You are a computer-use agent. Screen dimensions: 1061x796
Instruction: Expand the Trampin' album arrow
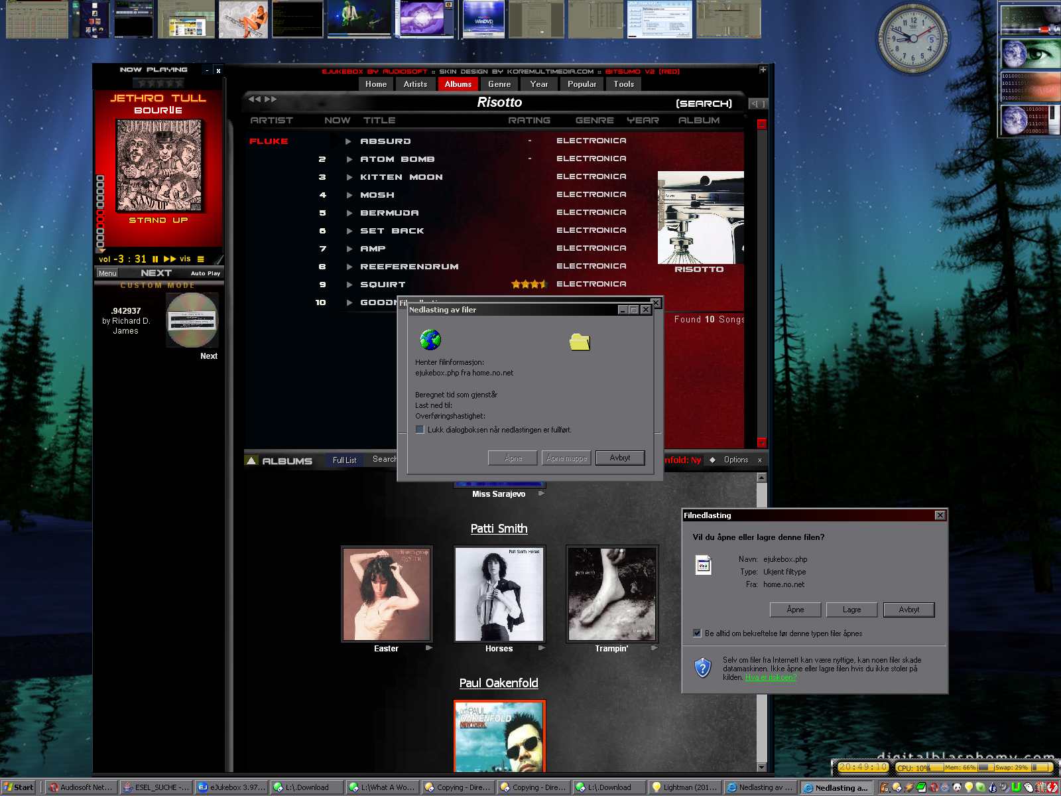pos(655,648)
